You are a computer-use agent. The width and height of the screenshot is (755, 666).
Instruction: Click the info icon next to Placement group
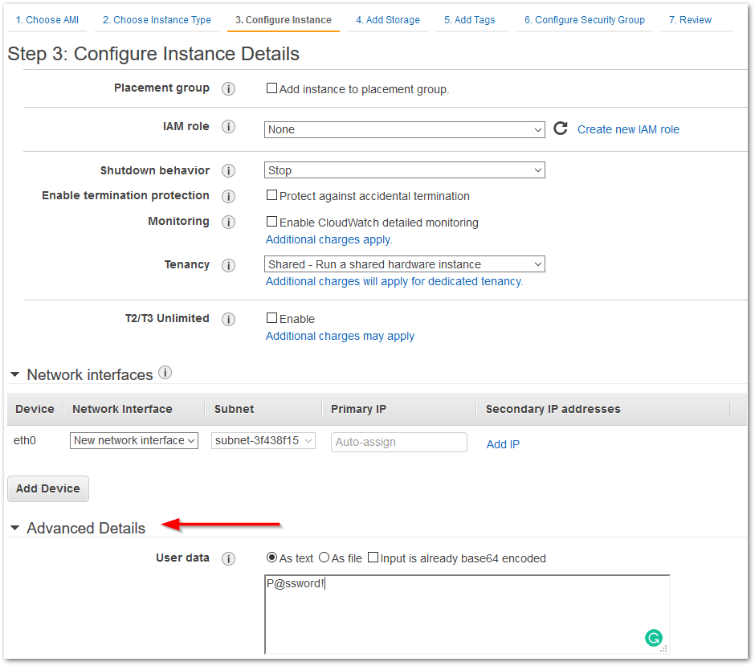pyautogui.click(x=228, y=89)
